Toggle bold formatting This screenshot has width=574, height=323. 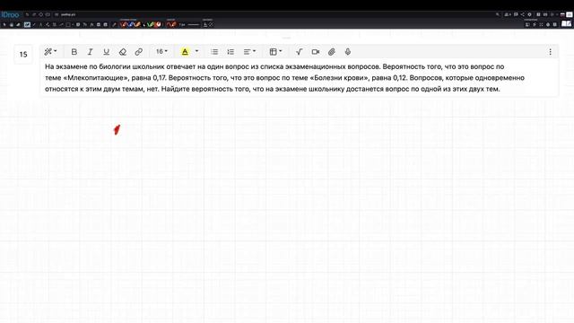74,52
